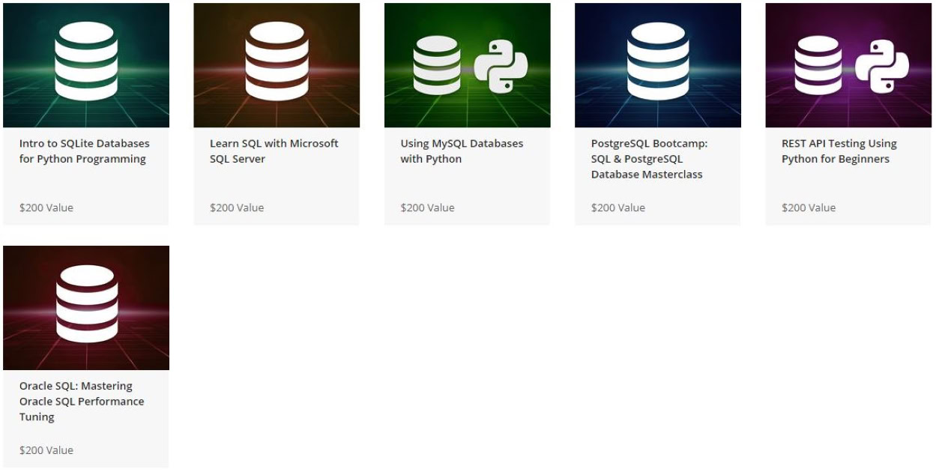Click the database icon on the Microsoft SQL Server image
Image resolution: width=936 pixels, height=472 pixels.
tap(277, 61)
